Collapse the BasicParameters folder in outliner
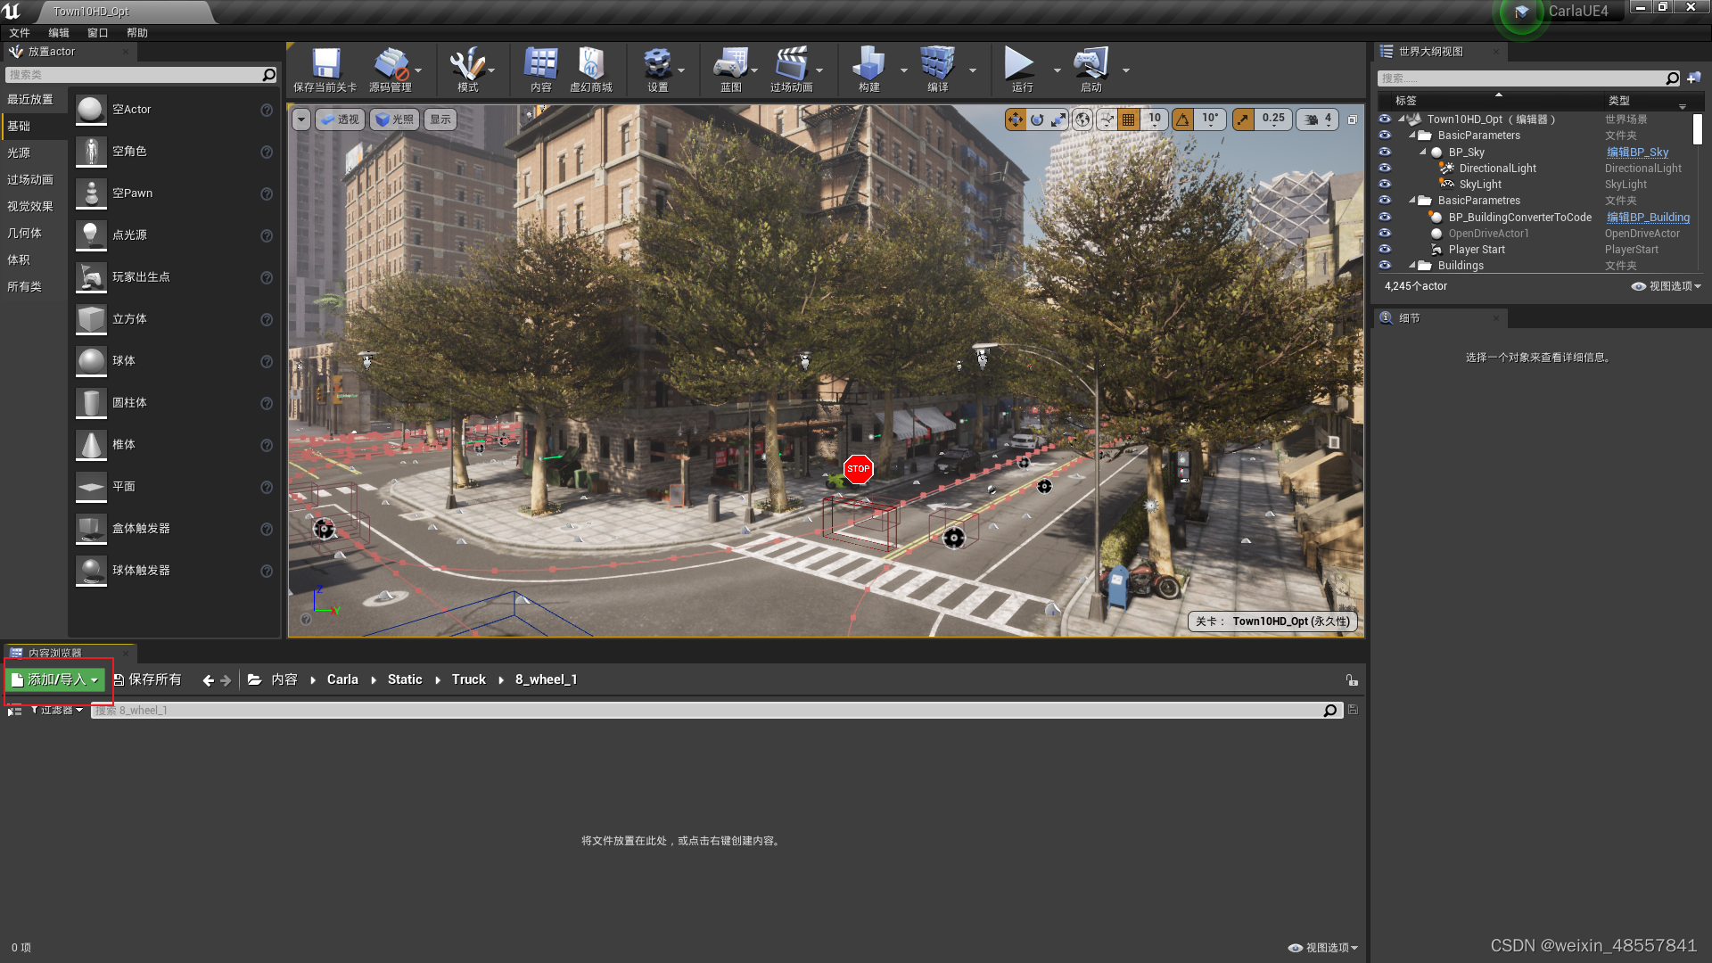 1412,136
